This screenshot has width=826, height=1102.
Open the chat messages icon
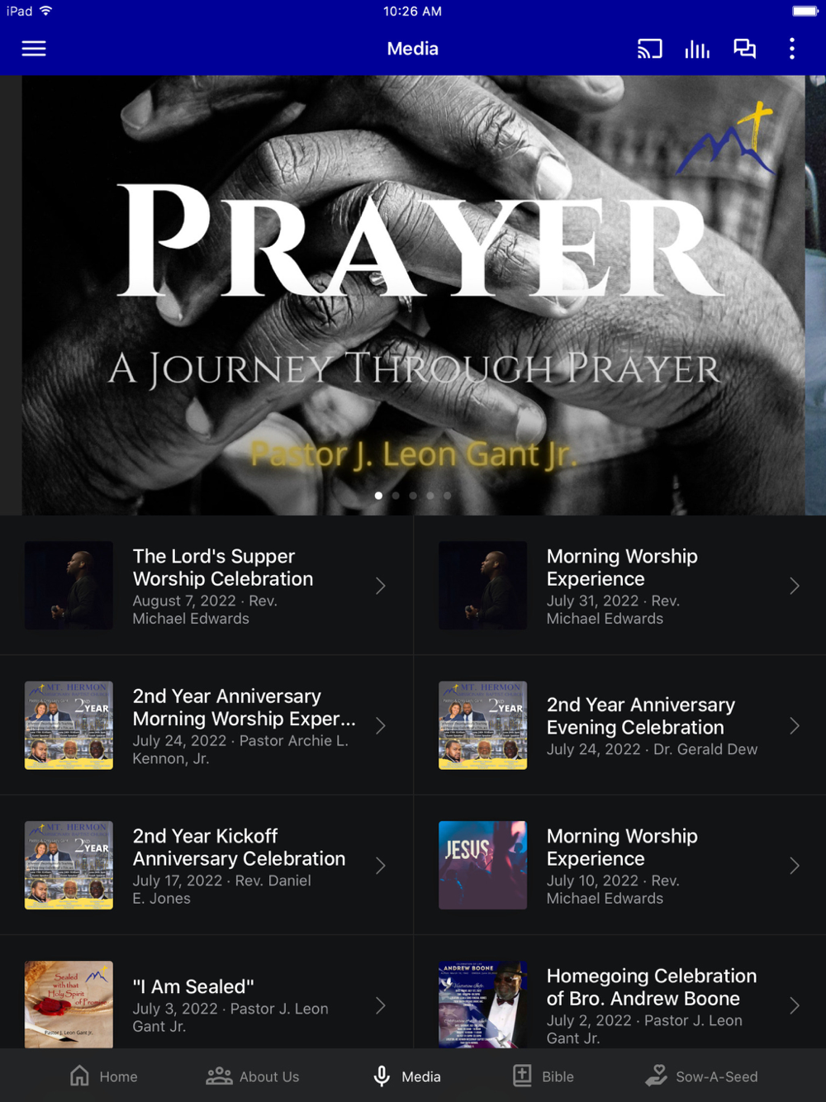(744, 49)
